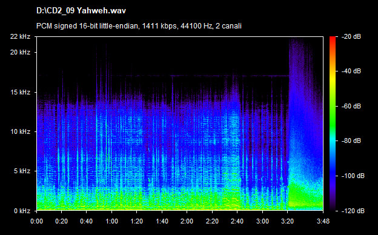378x235 pixels.
Task: Click the file name D:\CD2_09 Yahweh.wav
Action: click(81, 11)
